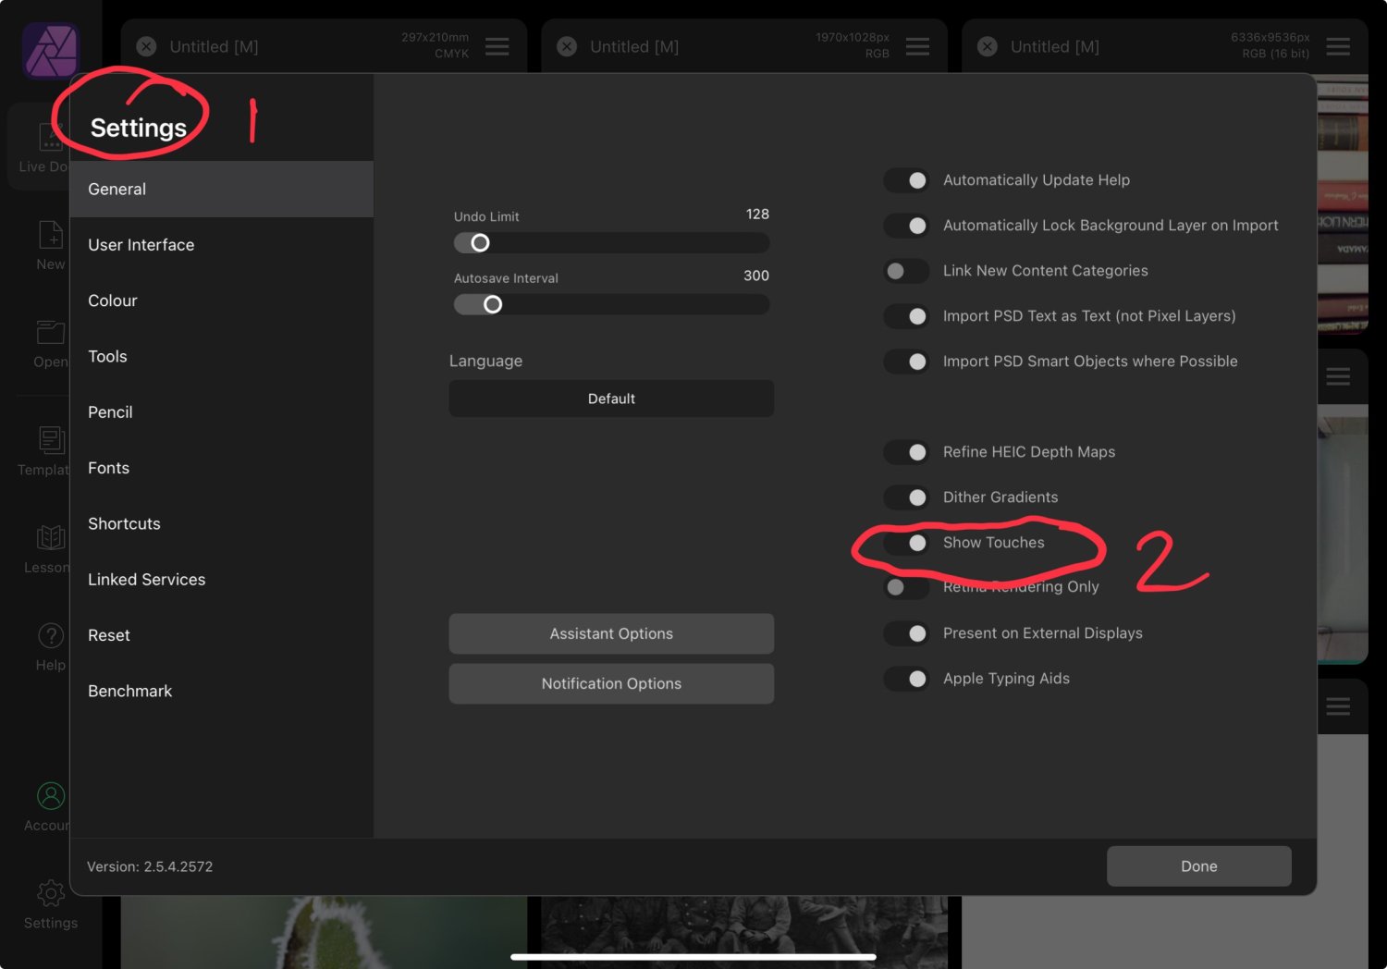This screenshot has height=969, width=1387.
Task: Open the Colour settings section
Action: pos(222,301)
